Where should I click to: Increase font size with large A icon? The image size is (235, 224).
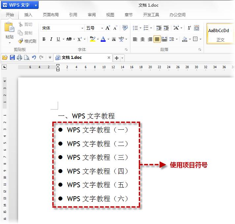click(108, 28)
